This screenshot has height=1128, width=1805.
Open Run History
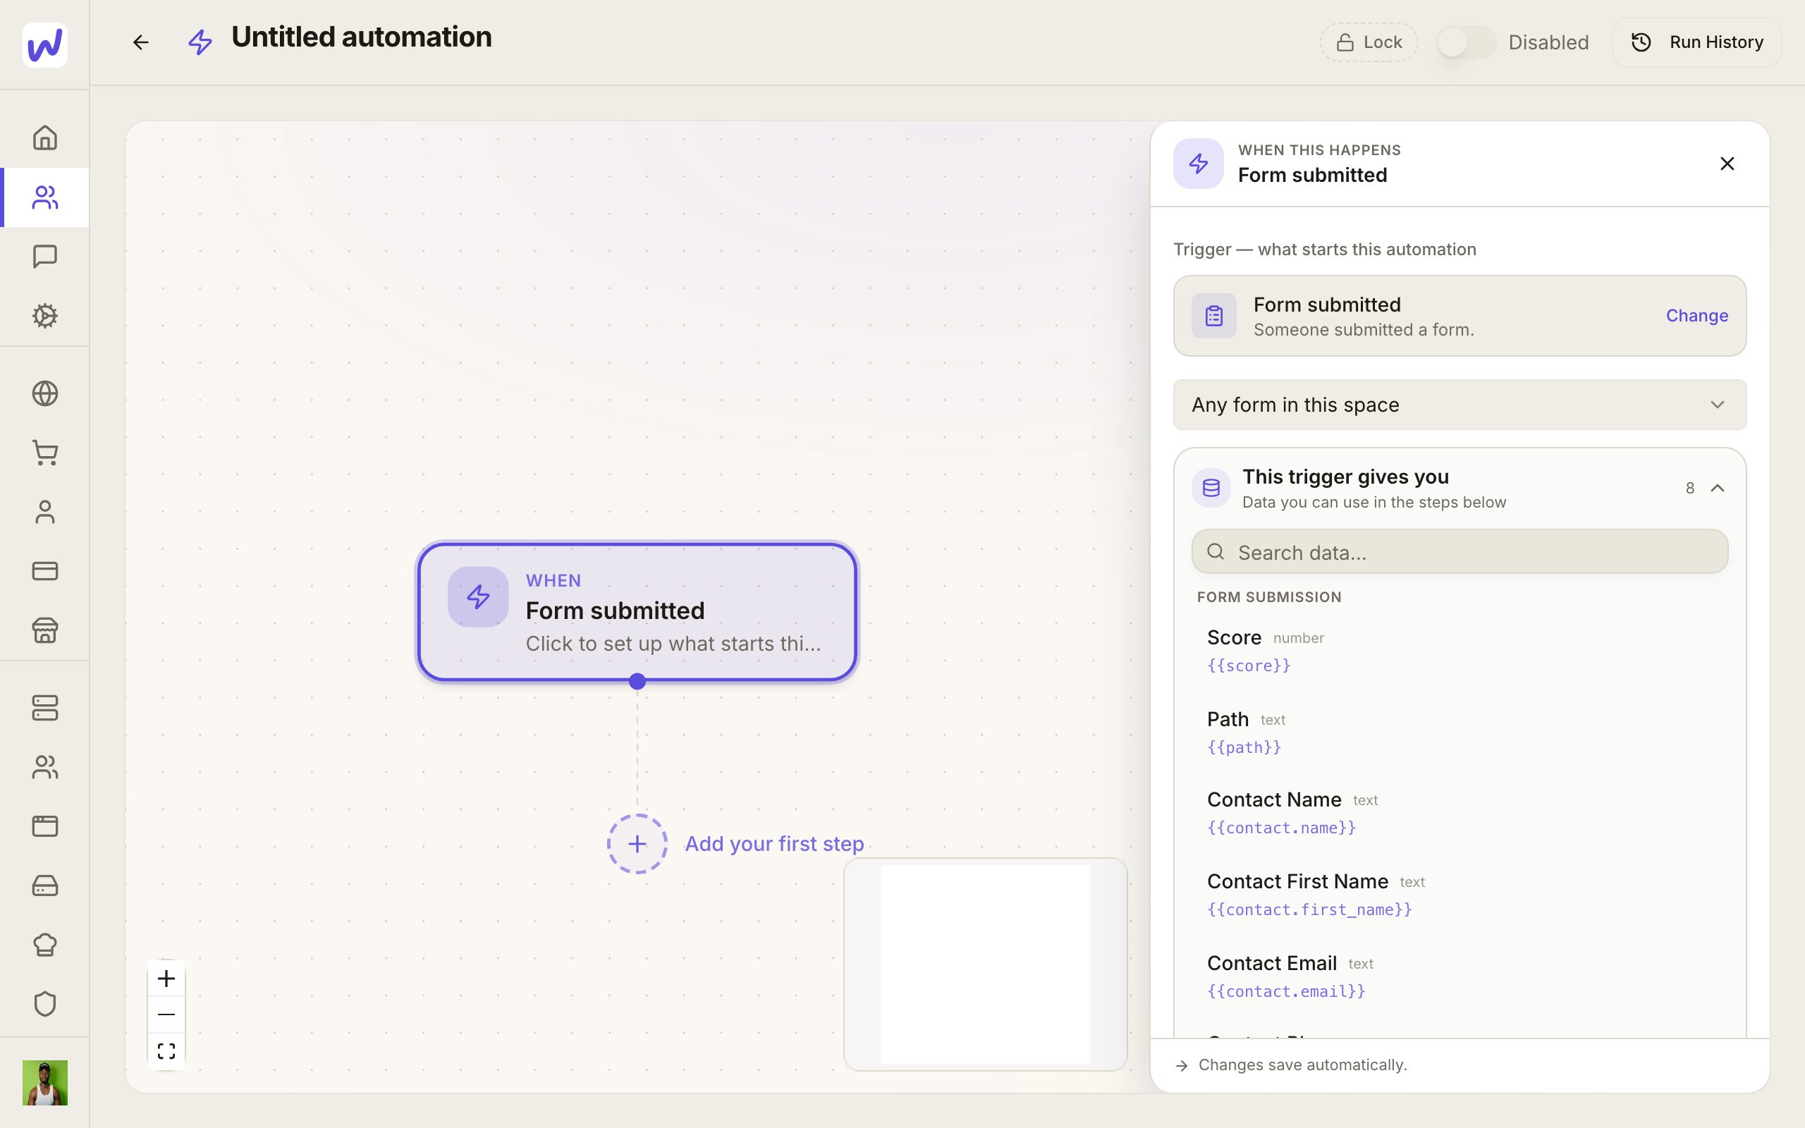point(1696,42)
